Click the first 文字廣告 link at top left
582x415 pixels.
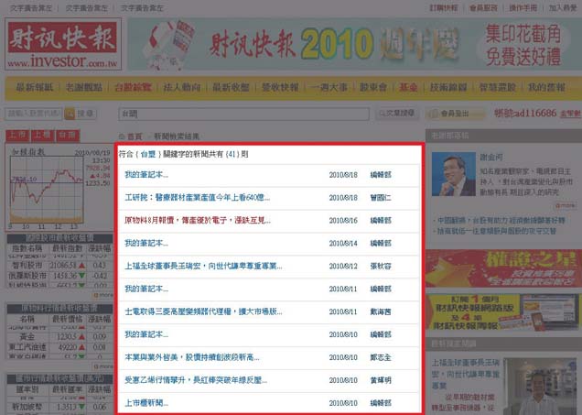tap(31, 8)
